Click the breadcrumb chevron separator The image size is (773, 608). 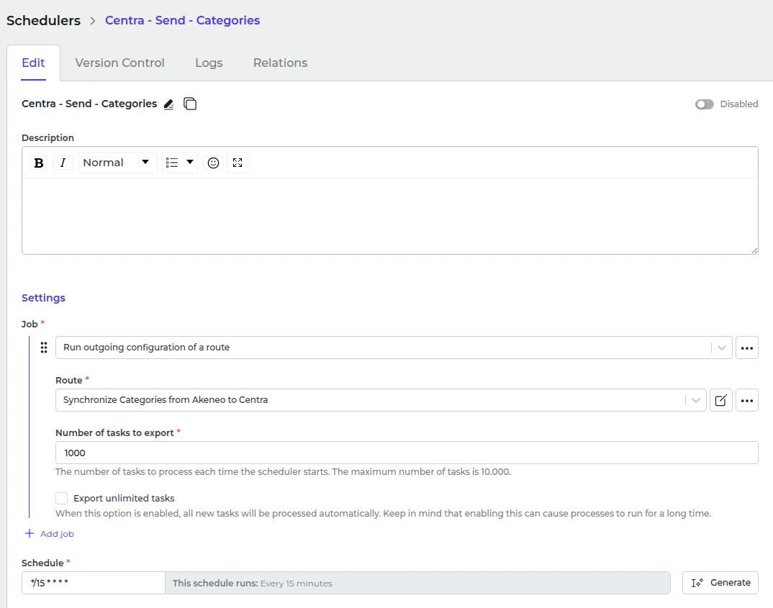pos(93,21)
